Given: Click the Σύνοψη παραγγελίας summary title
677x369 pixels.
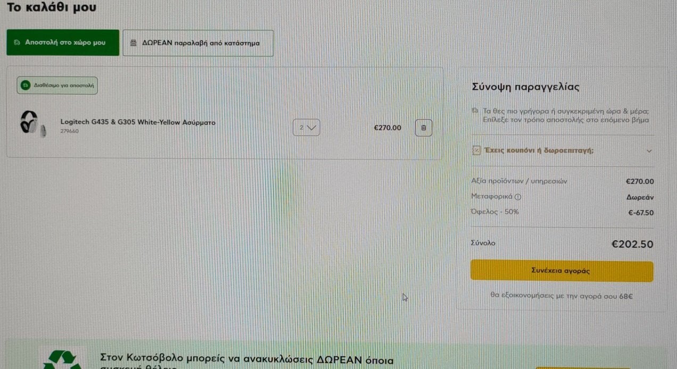Looking at the screenshot, I should (x=525, y=87).
